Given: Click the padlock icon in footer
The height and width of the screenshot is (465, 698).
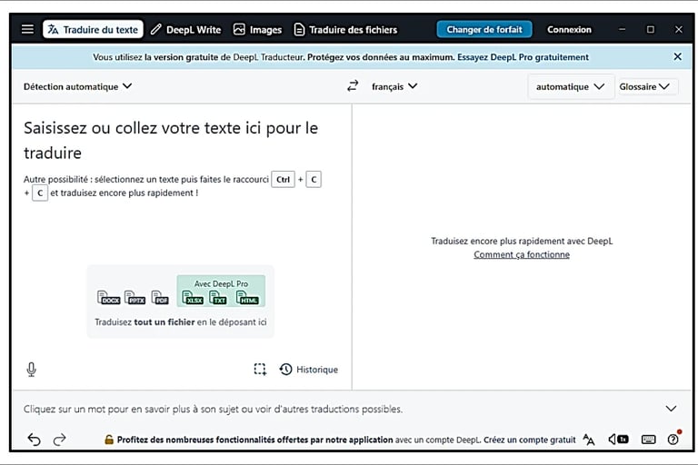Looking at the screenshot, I should 109,440.
